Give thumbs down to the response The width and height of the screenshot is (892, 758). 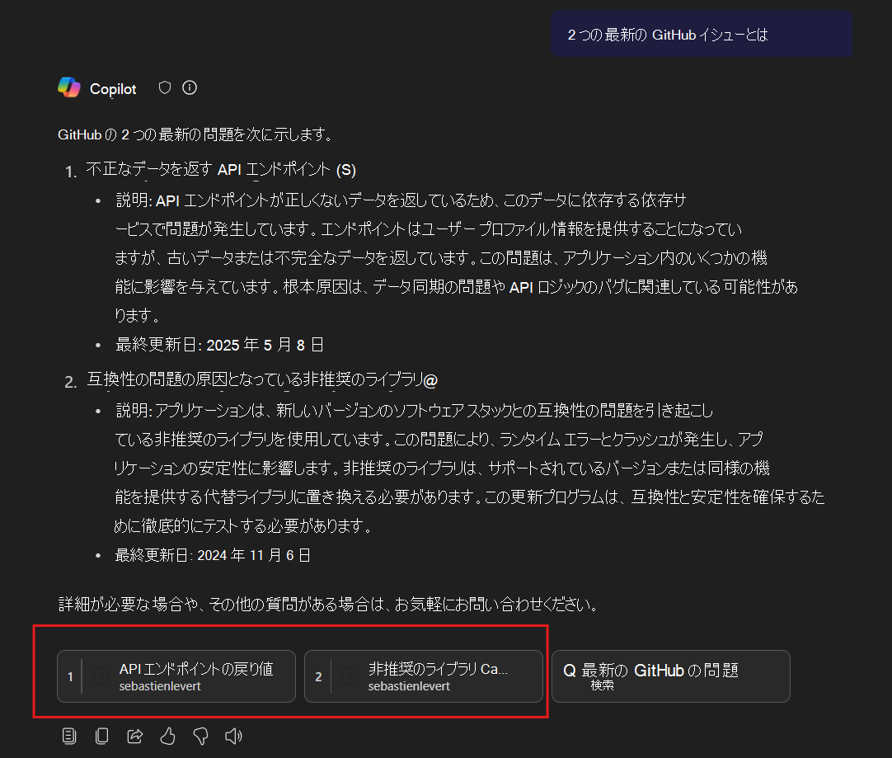coord(201,736)
